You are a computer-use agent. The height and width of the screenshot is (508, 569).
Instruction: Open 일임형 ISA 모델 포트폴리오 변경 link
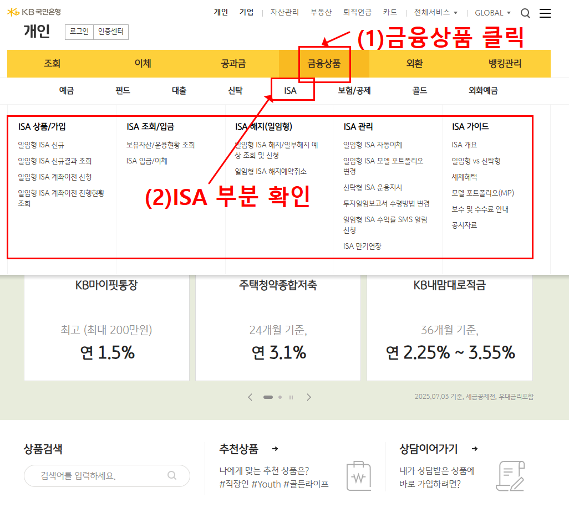pyautogui.click(x=383, y=166)
